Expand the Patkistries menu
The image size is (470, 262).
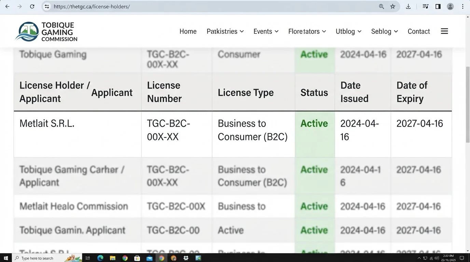[225, 31]
